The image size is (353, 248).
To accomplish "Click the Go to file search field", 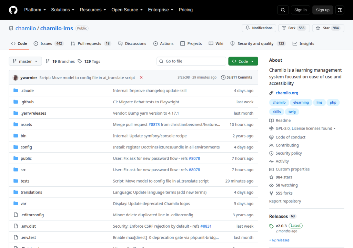I will [x=191, y=61].
